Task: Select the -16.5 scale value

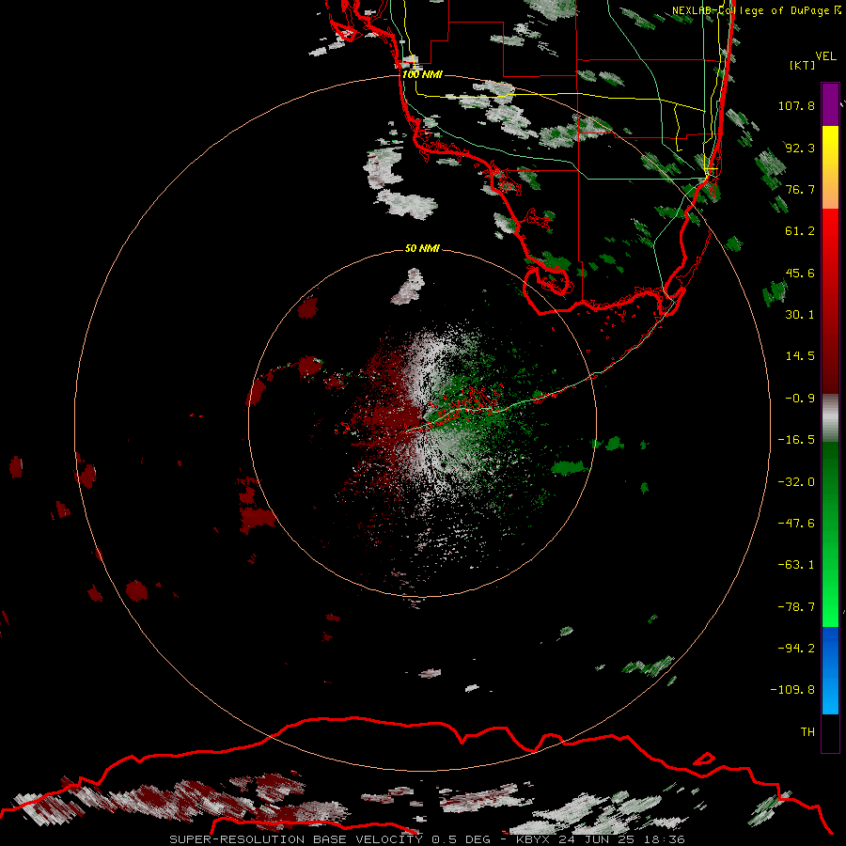Action: coord(796,440)
